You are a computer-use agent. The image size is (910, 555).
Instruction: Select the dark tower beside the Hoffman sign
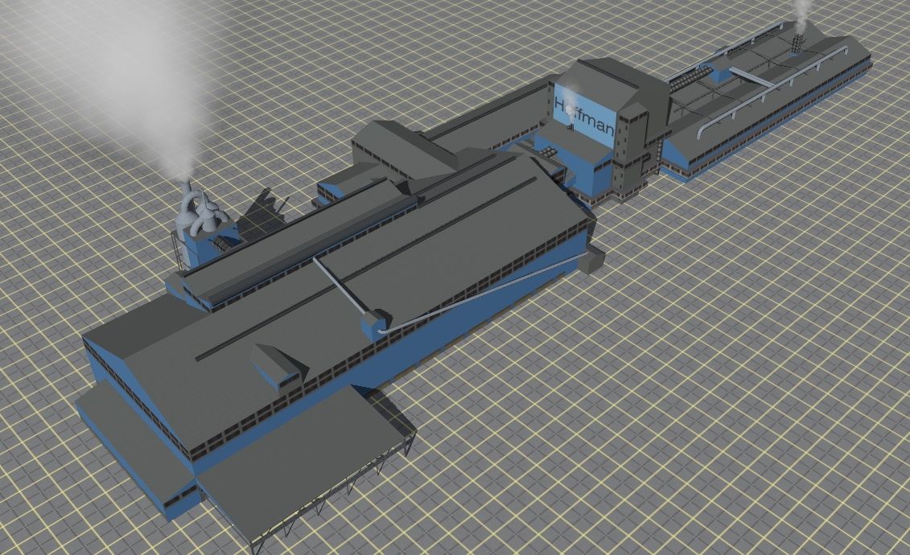point(636,145)
